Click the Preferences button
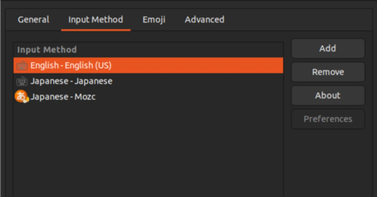 pos(328,119)
